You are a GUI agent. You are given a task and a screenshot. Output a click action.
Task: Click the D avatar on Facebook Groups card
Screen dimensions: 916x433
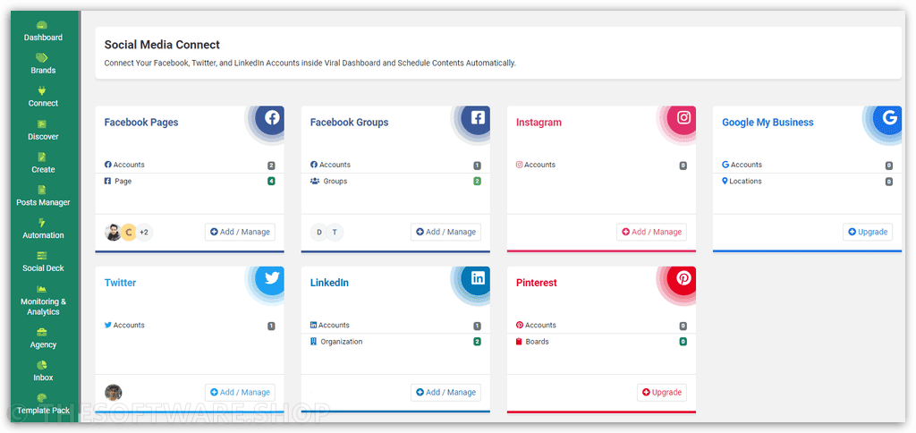[x=319, y=232]
